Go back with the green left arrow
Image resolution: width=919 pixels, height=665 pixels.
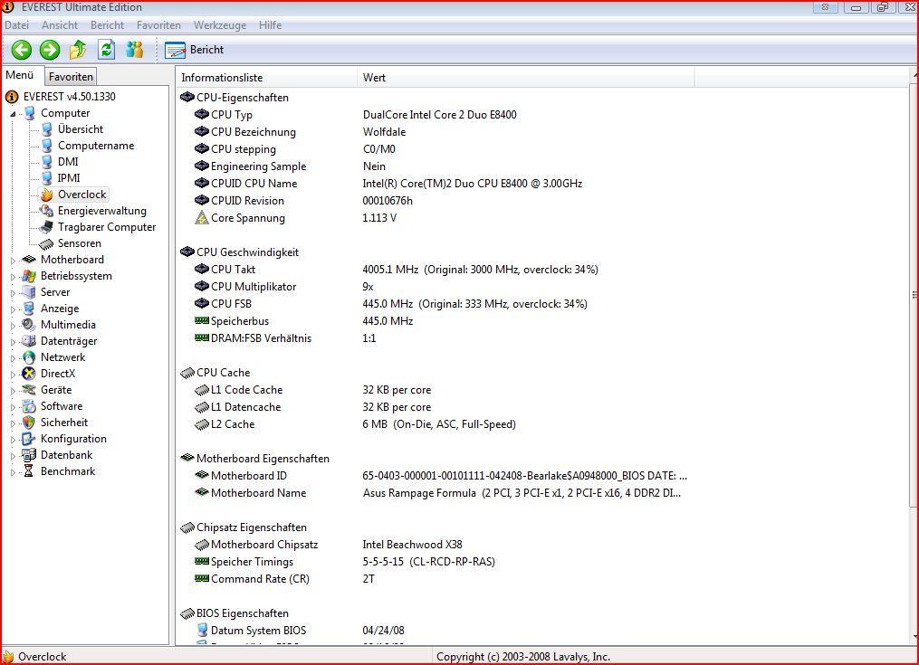(x=22, y=50)
